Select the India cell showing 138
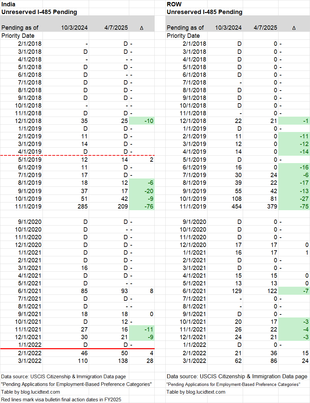The height and width of the screenshot is (403, 310). 121,361
